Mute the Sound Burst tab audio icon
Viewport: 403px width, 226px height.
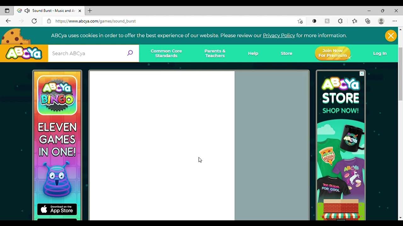tap(27, 11)
